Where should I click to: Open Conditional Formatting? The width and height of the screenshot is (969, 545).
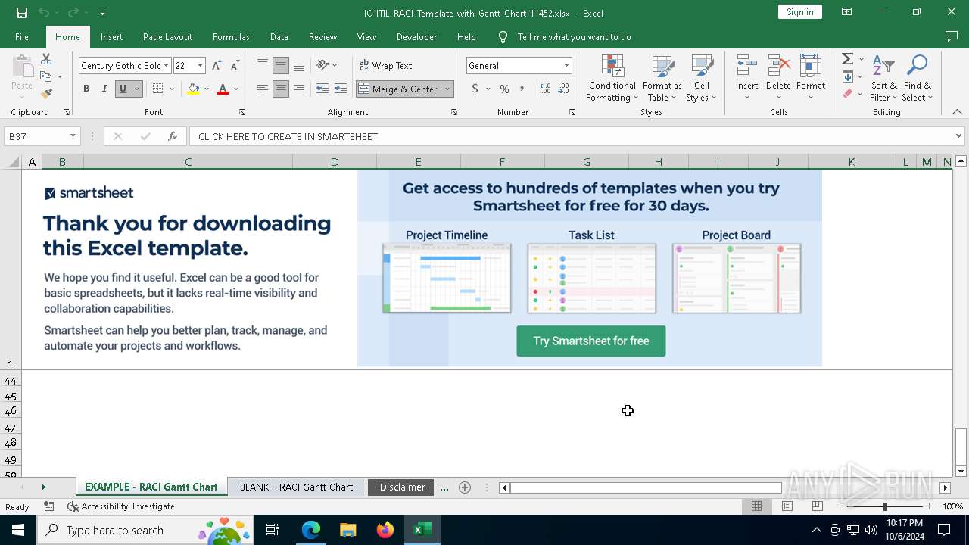coord(612,79)
